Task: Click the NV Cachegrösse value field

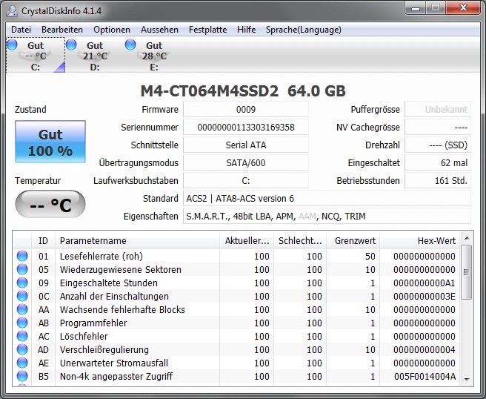Action: [438, 128]
